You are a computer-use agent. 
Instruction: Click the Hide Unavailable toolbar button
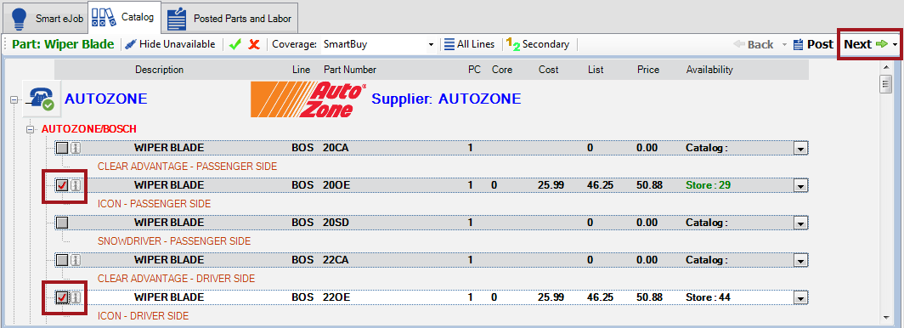[x=170, y=44]
